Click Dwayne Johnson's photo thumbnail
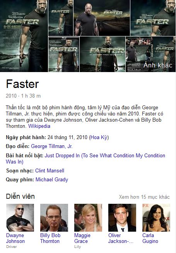The height and width of the screenshot is (253, 176). pyautogui.click(x=20, y=218)
